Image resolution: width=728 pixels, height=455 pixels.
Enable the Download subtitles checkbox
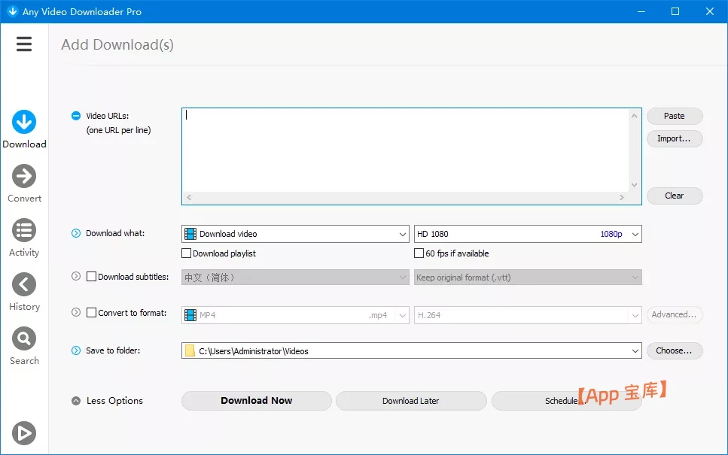pyautogui.click(x=92, y=277)
